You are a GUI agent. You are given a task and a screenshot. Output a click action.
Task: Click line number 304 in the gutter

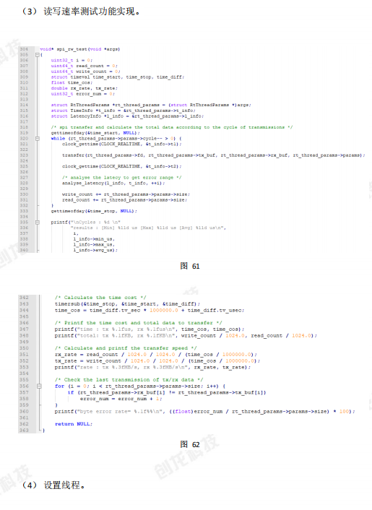(x=24, y=49)
